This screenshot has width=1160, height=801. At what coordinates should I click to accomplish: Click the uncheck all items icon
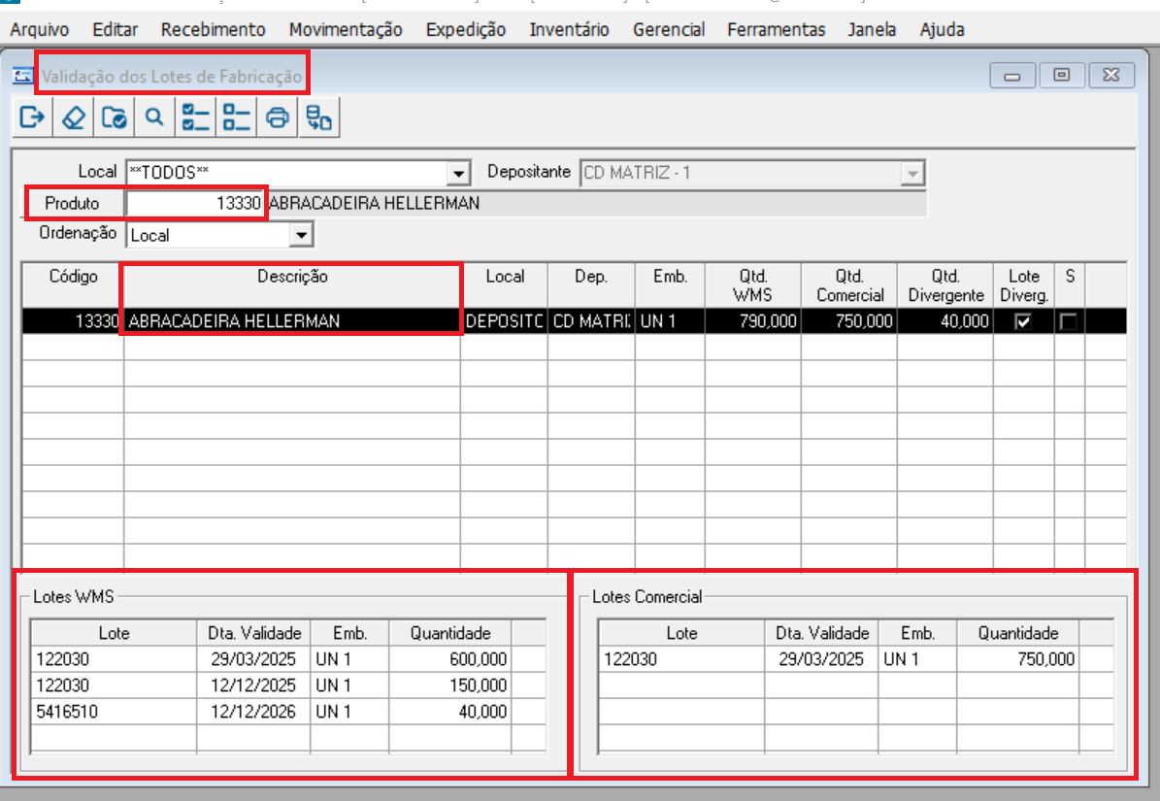click(x=236, y=117)
